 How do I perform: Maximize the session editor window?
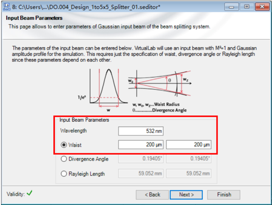(247, 7)
